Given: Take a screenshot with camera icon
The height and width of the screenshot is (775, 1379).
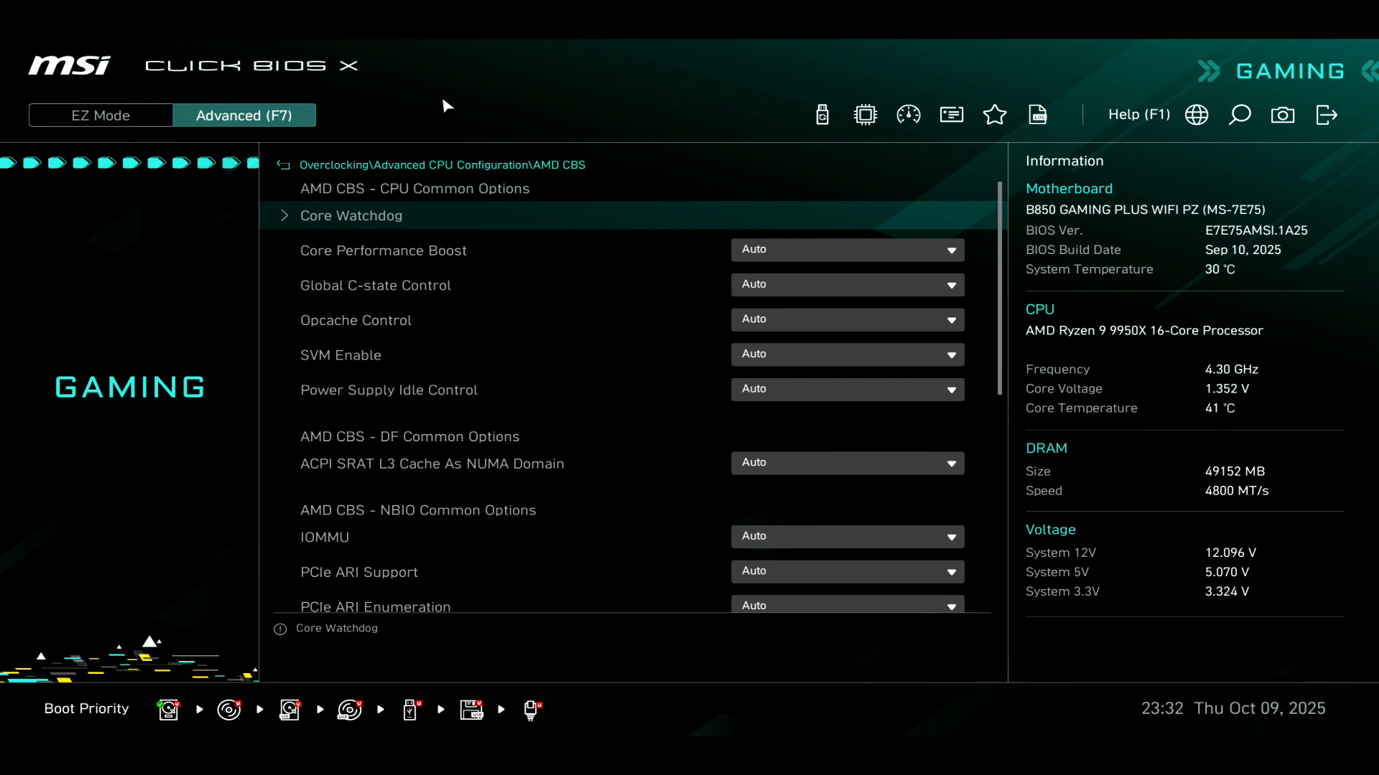Looking at the screenshot, I should (1283, 115).
